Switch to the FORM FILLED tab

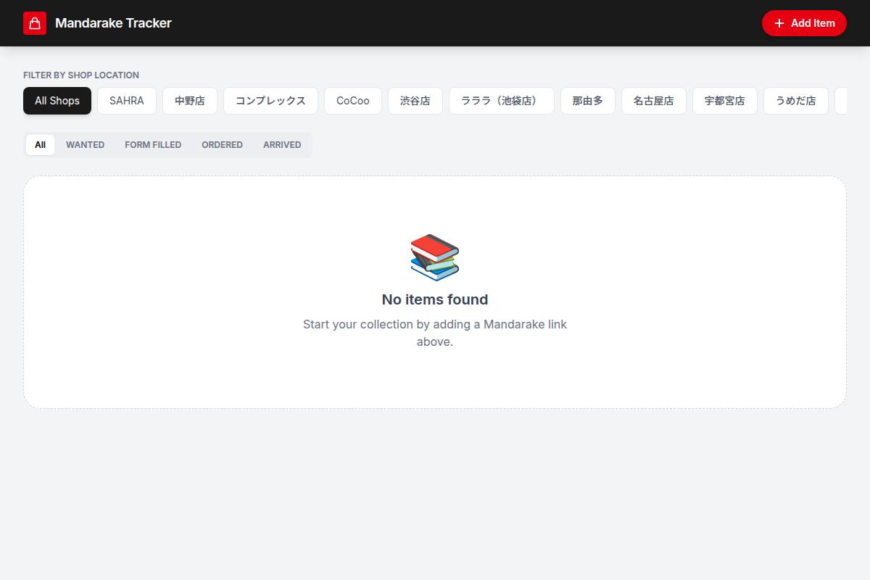tap(153, 145)
